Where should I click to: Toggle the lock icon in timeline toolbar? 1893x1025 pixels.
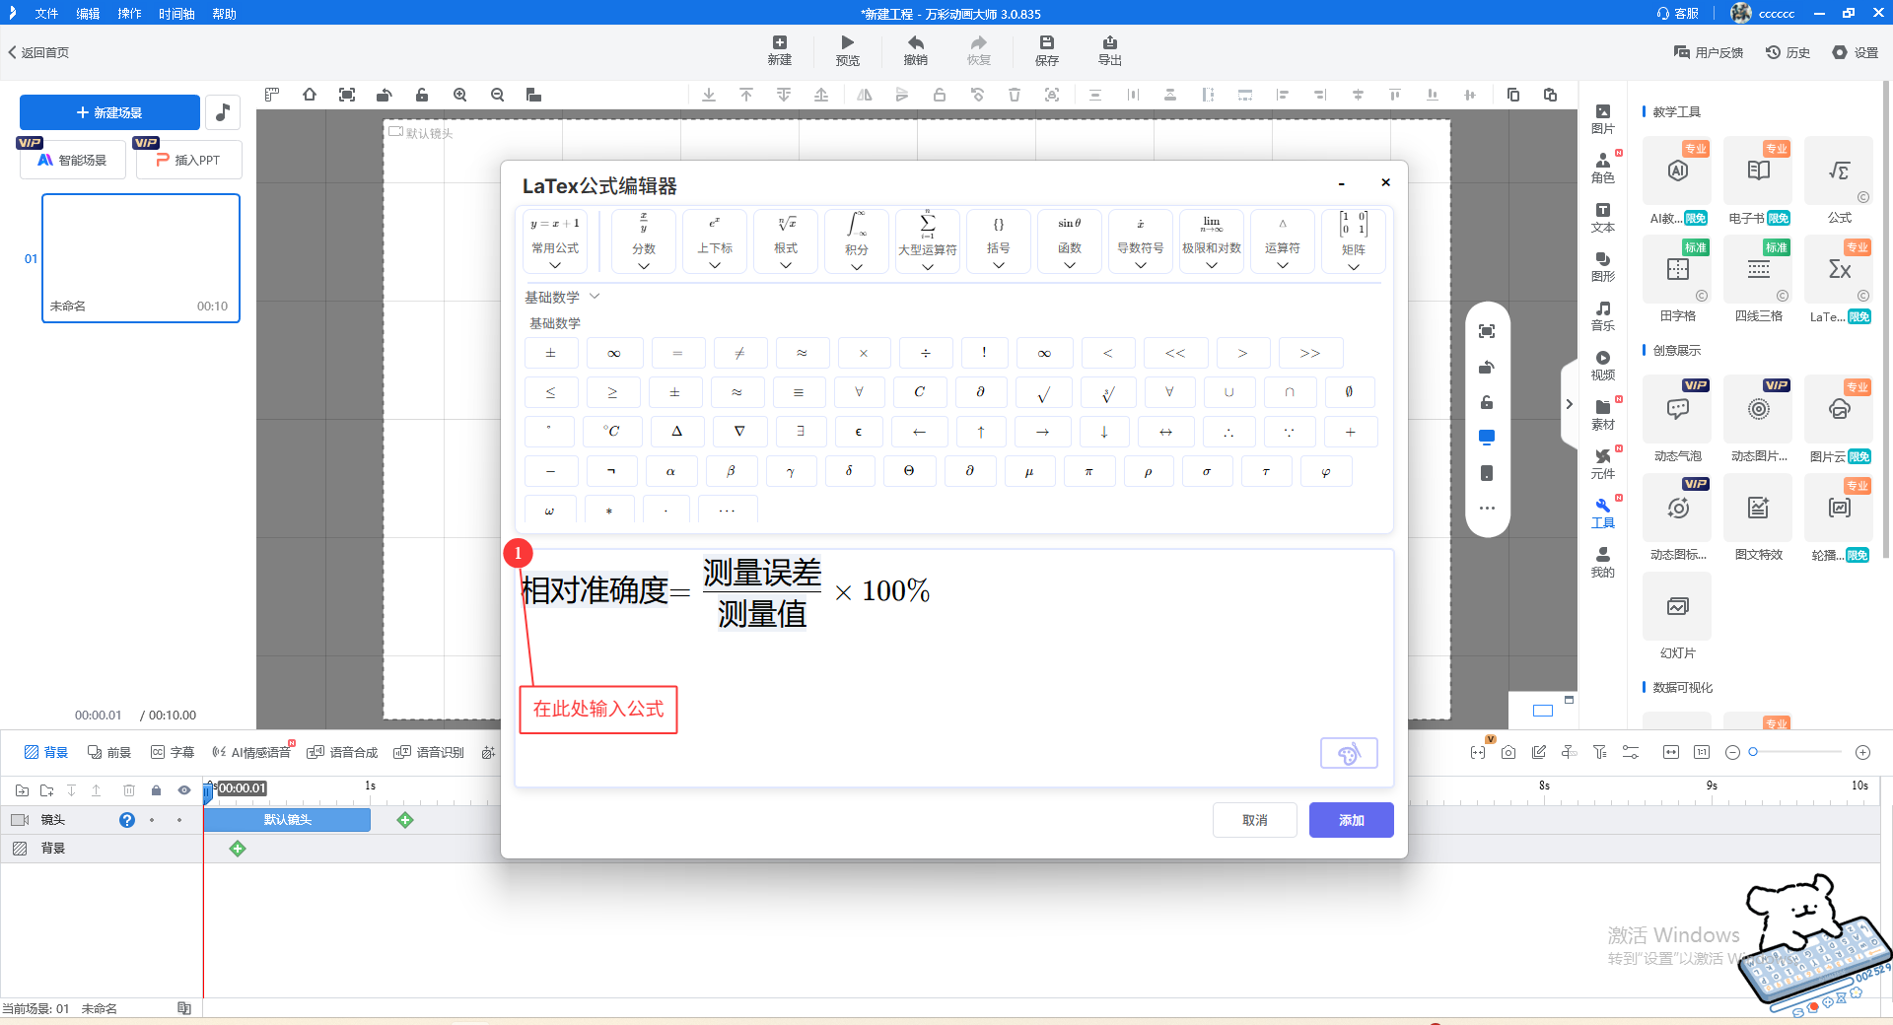156,790
